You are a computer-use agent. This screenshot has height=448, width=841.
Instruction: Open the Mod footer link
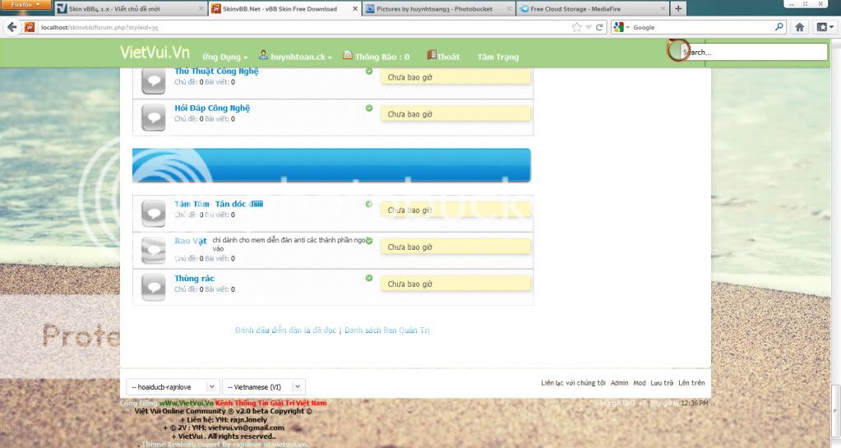[x=640, y=382]
